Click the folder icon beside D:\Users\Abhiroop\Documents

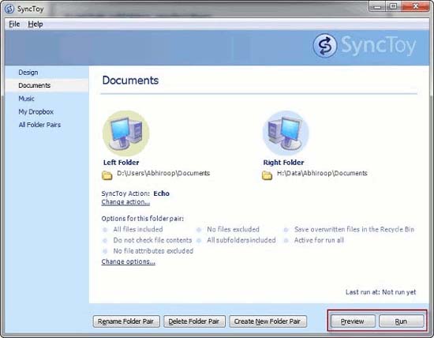point(107,175)
